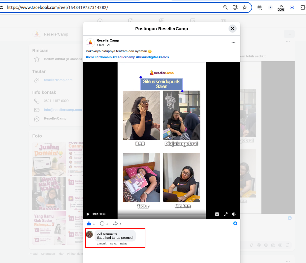306x263 pixels.
Task: Click the blue screen recorder extension icon
Action: (292, 7)
